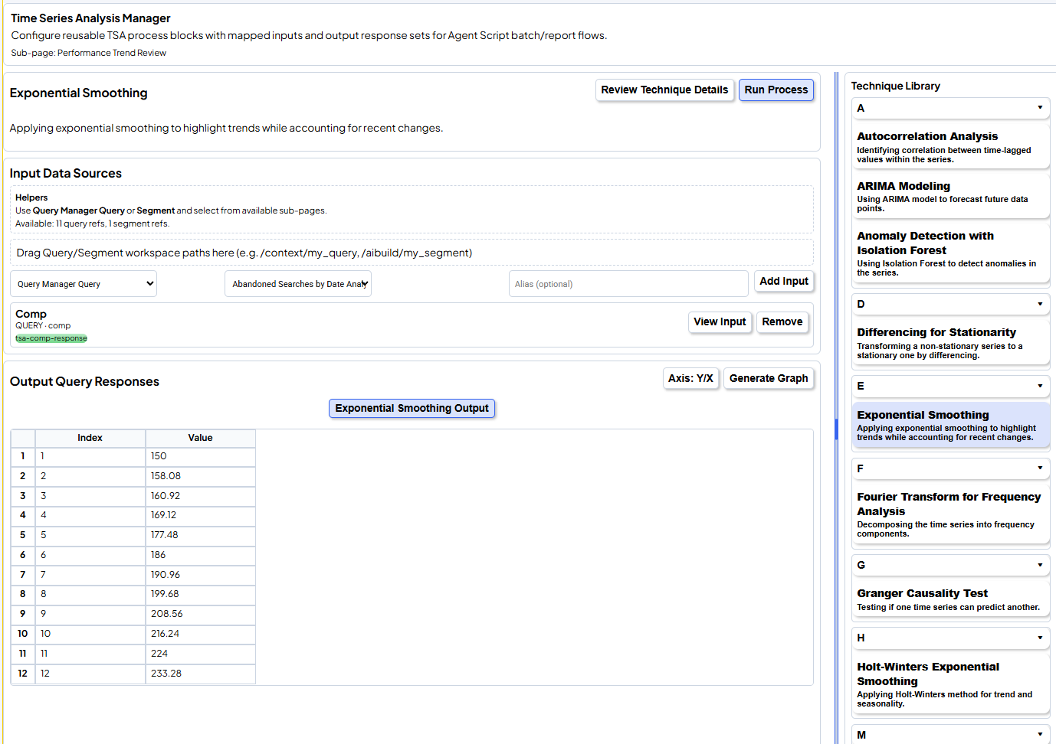Remove the Comp input source
Viewport: 1056px width, 744px height.
click(782, 322)
